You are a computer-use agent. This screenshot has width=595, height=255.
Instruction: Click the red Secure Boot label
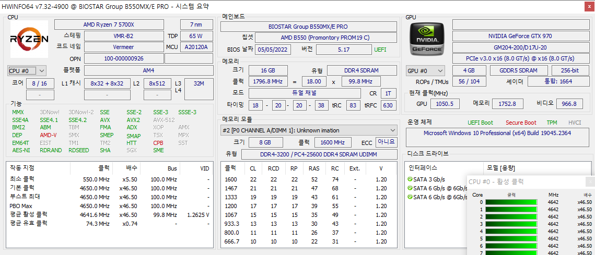pos(521,123)
